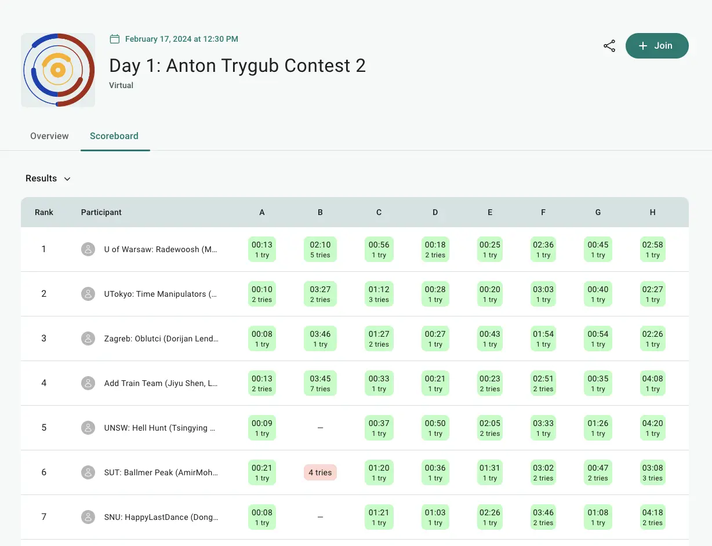
Task: Click the contest logo with concentric circles
Action: pyautogui.click(x=58, y=70)
